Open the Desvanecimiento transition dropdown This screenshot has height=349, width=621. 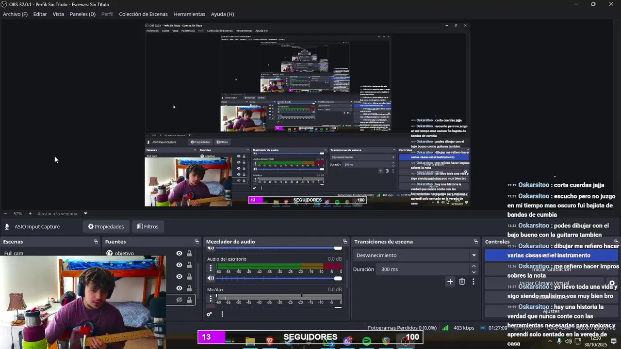coord(416,255)
